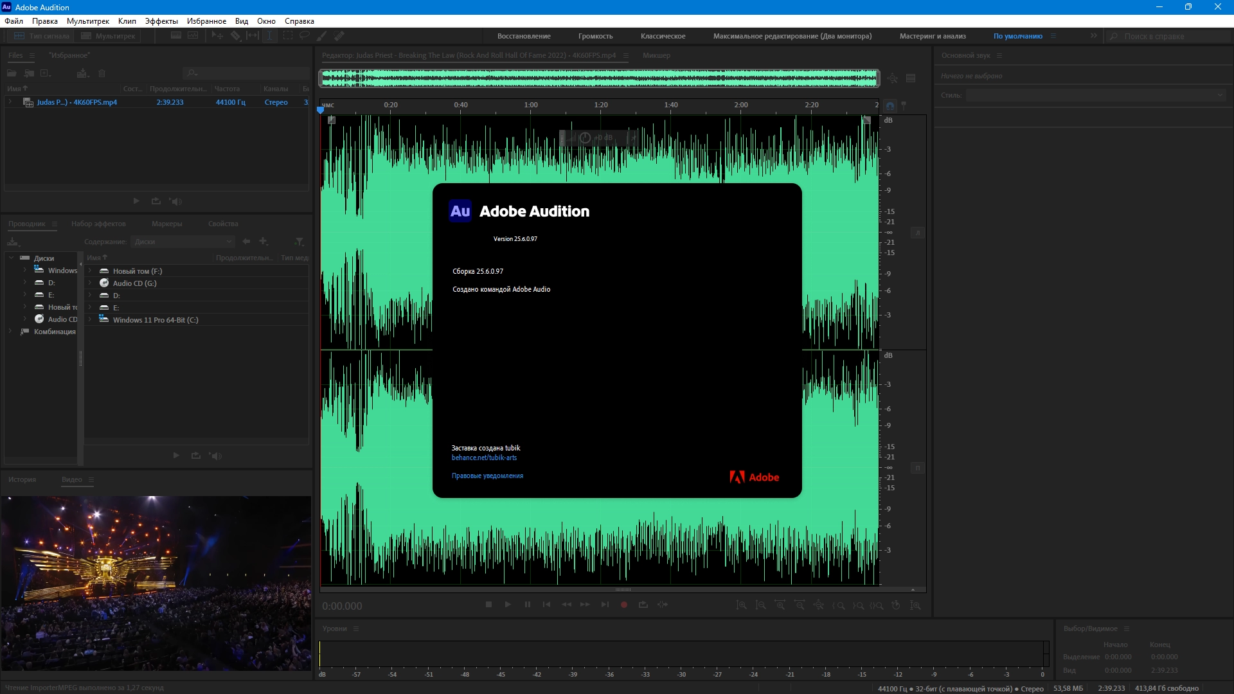This screenshot has height=694, width=1234.
Task: Click the red Record button
Action: 623,605
